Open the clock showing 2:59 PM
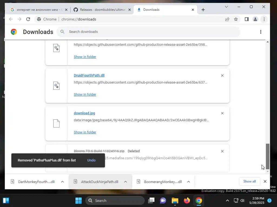Image resolution: width=277 pixels, height=207 pixels. 257,201
